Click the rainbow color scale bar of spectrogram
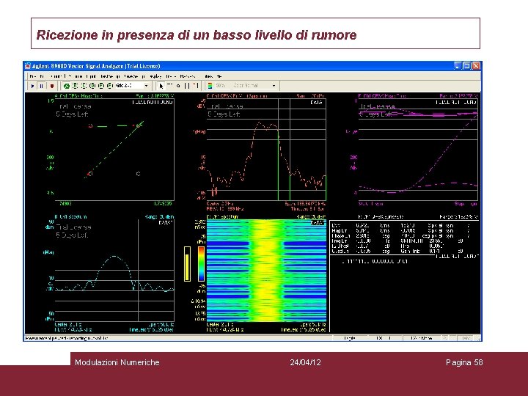This screenshot has width=528, height=396. [201, 264]
